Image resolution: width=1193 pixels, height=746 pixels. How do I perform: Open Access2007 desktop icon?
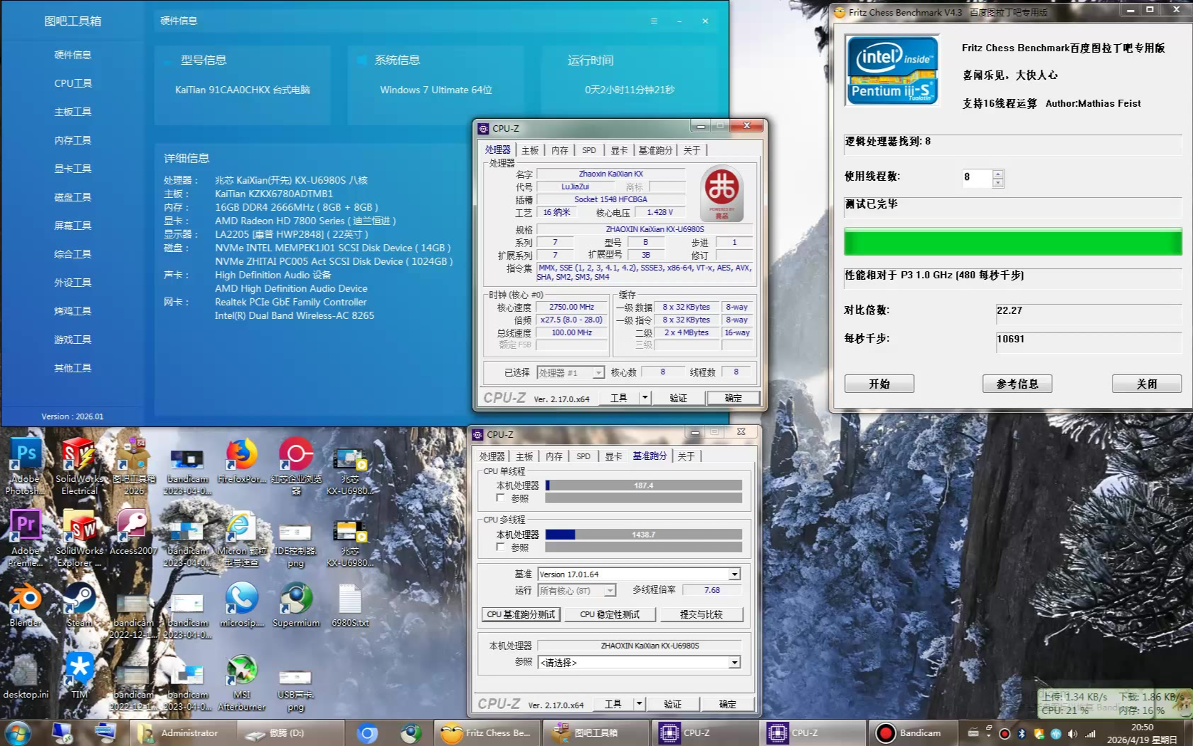[133, 532]
